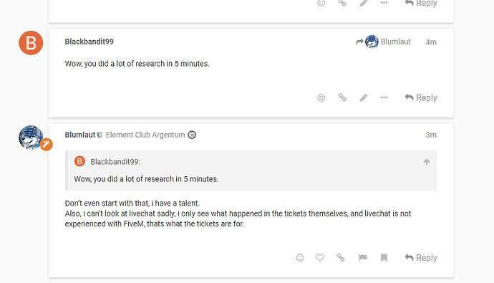Open Blumlaut username in post header
The height and width of the screenshot is (283, 494).
click(x=80, y=135)
